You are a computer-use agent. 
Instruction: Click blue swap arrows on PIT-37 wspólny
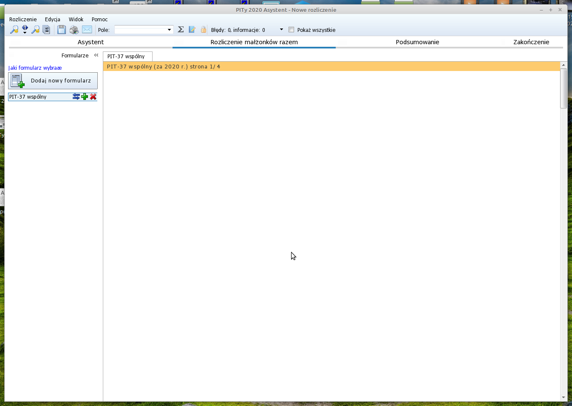pyautogui.click(x=76, y=97)
